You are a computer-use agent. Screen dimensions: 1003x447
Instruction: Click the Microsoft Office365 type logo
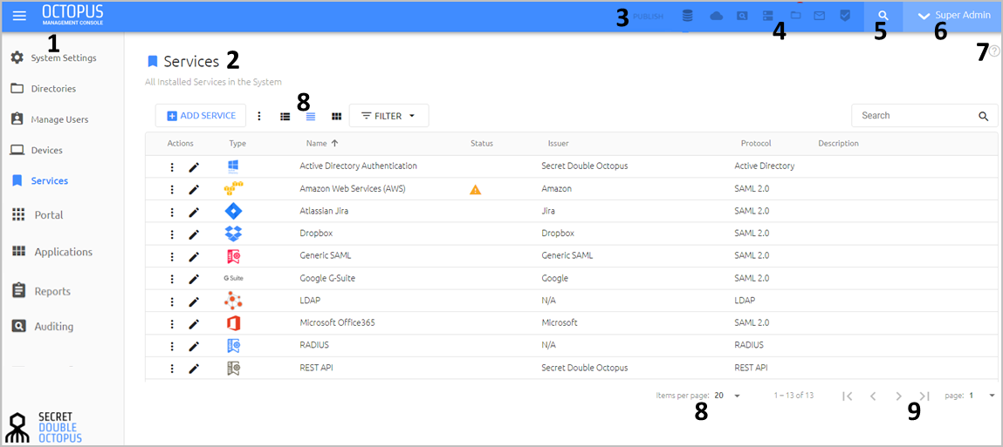(x=233, y=323)
